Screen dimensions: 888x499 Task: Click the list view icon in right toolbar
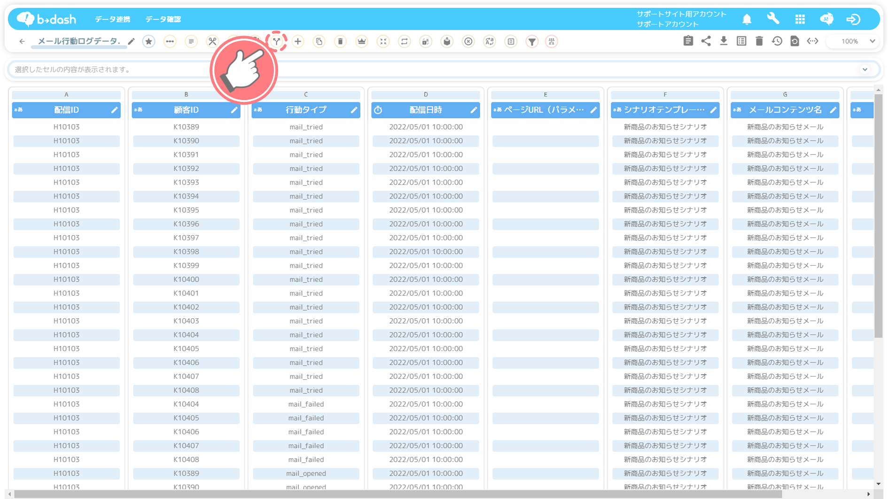click(x=742, y=41)
